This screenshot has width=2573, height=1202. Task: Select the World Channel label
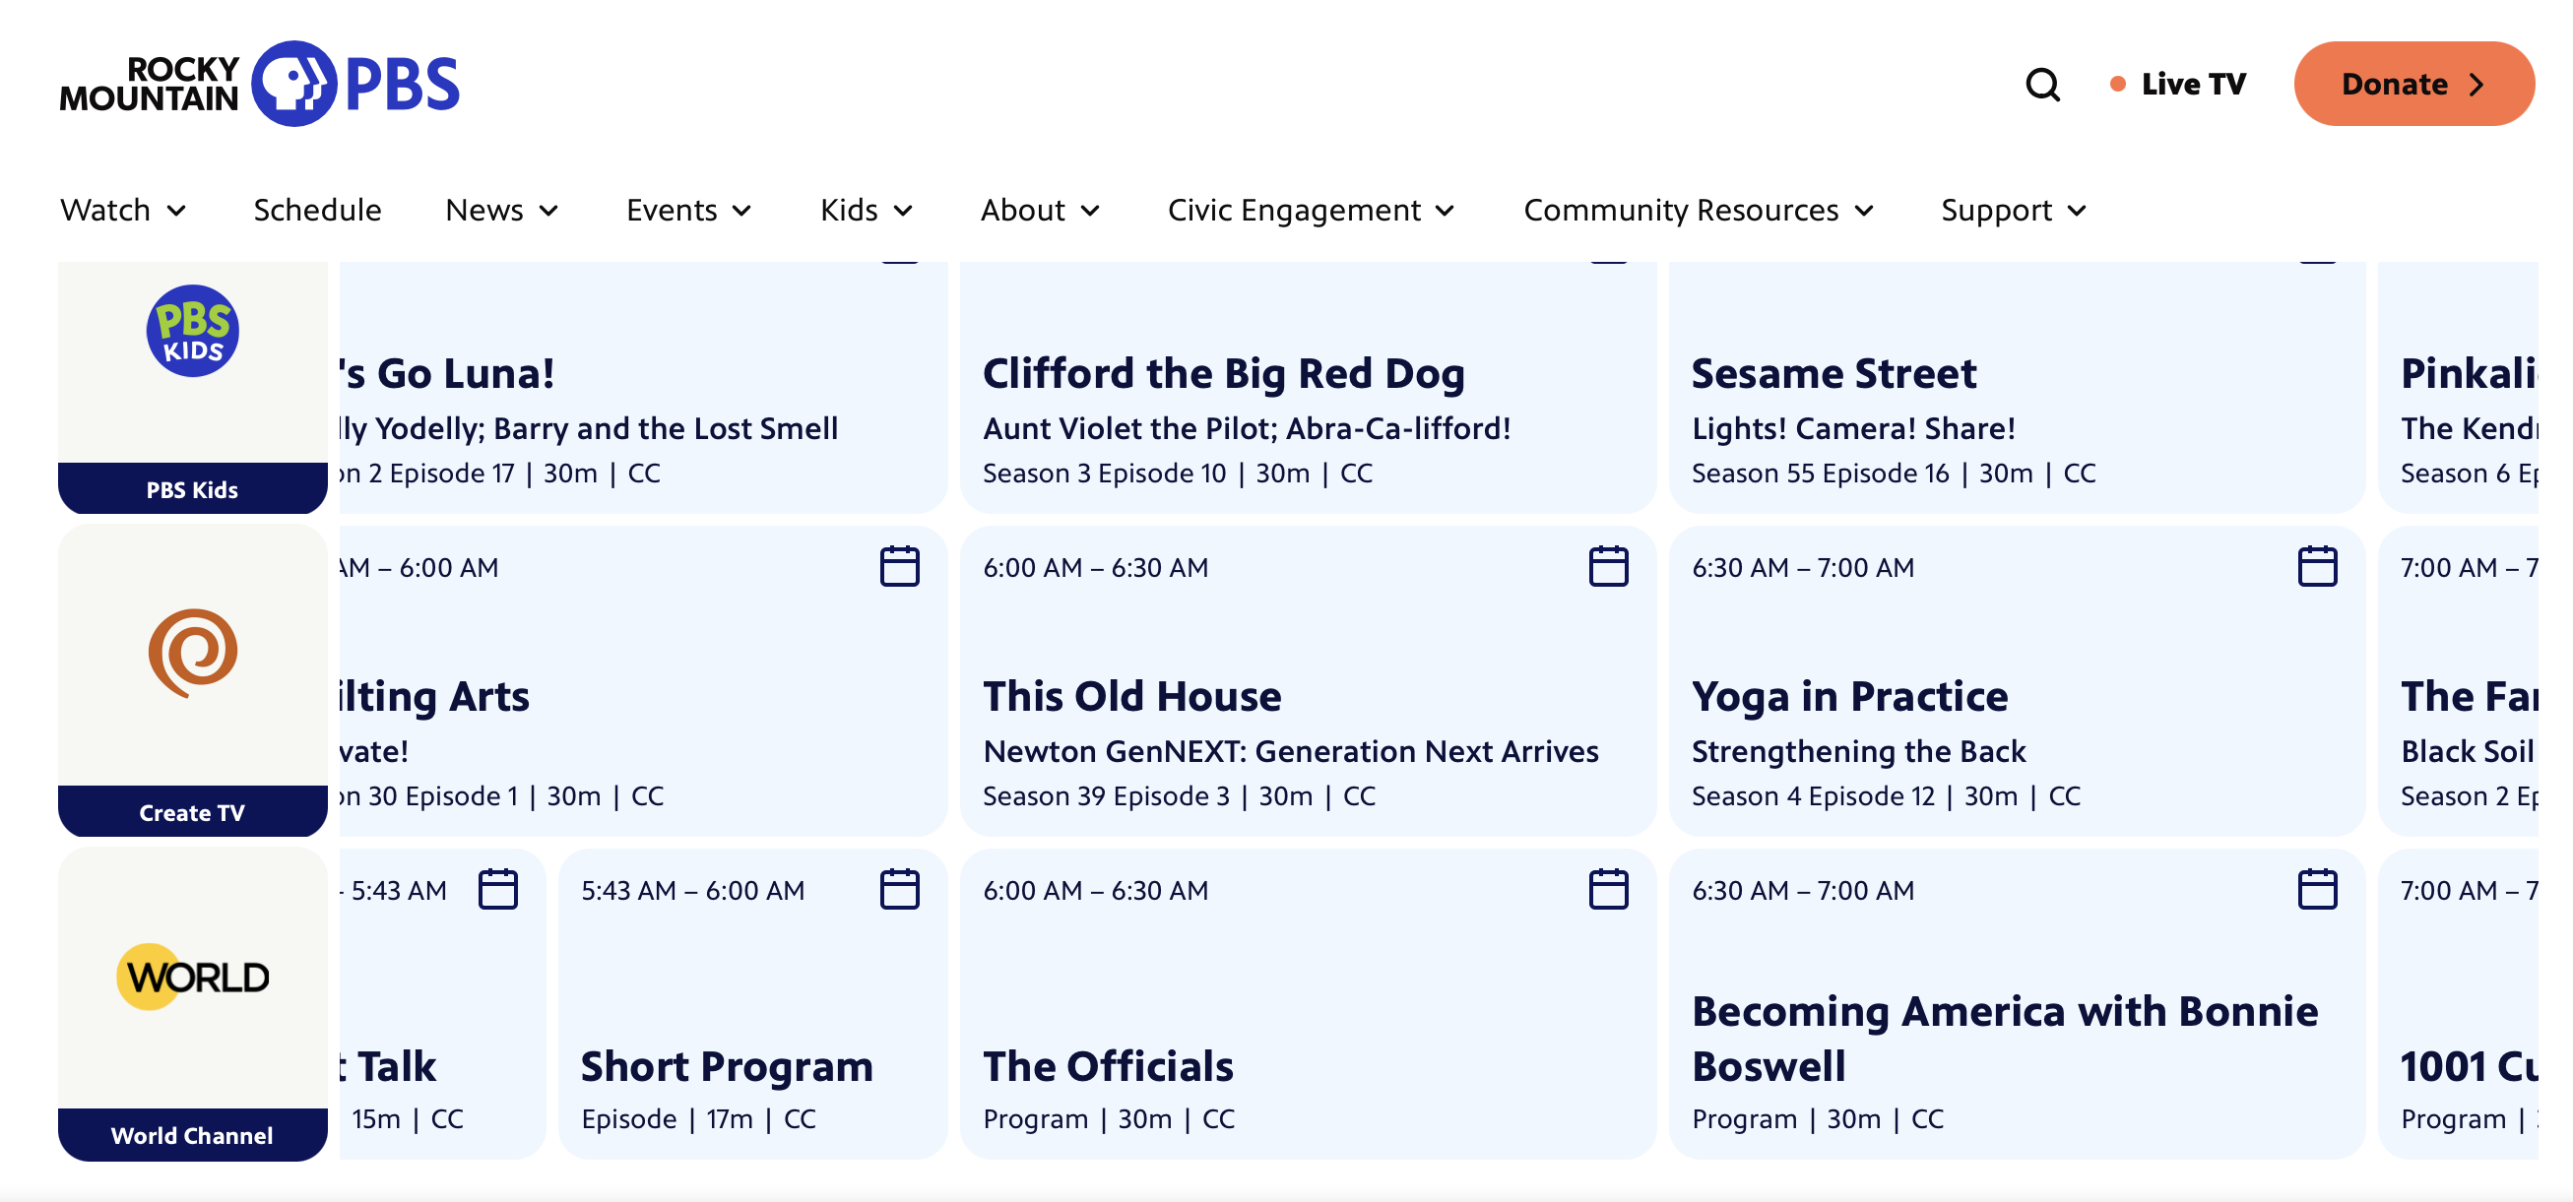click(193, 1135)
